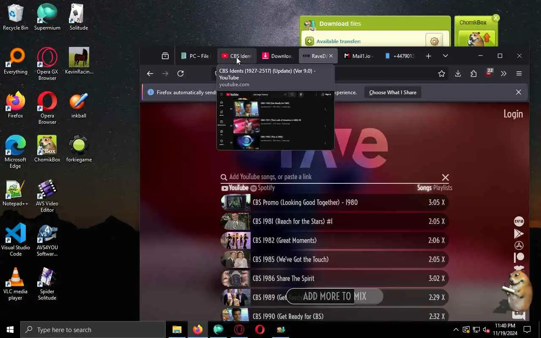Viewport: 541px width, 338px height.
Task: Select CBS 1981 (Reach for the Stars) #1
Action: (334, 221)
